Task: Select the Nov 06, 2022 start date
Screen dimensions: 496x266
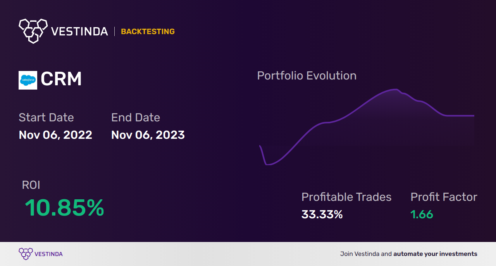Action: click(x=55, y=135)
